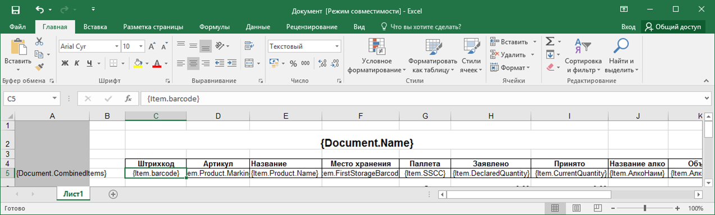The height and width of the screenshot is (215, 715).
Task: Click the AutoSum sigma icon
Action: (550, 42)
